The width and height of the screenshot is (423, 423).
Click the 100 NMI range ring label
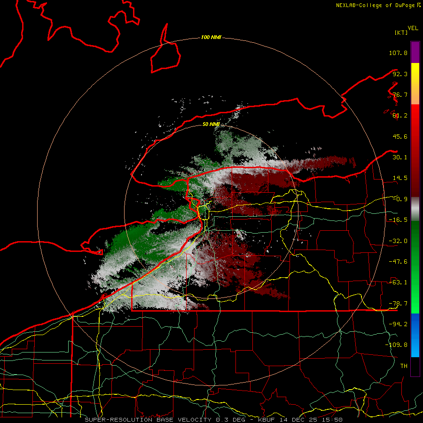coord(211,37)
